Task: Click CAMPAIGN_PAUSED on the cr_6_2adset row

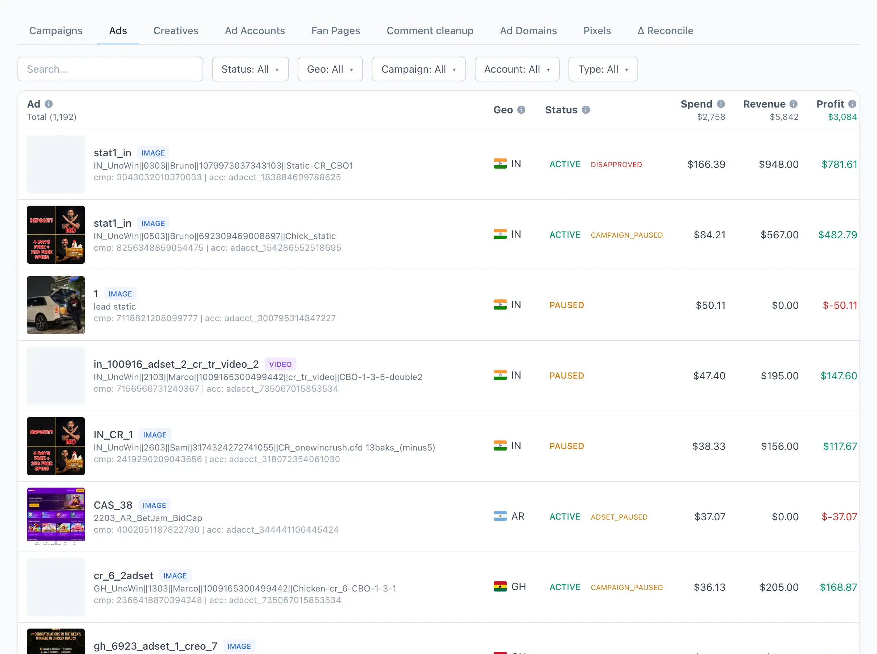Action: point(626,587)
